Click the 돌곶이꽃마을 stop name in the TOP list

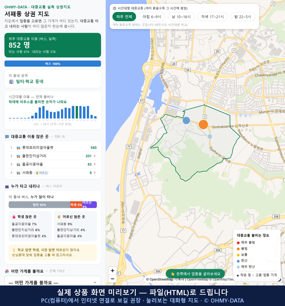(32, 164)
